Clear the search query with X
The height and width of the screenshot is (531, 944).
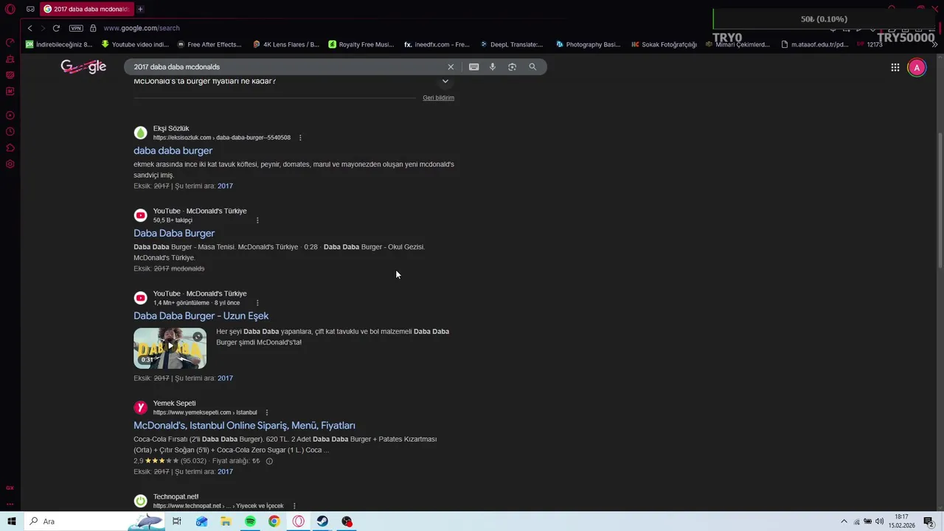451,66
